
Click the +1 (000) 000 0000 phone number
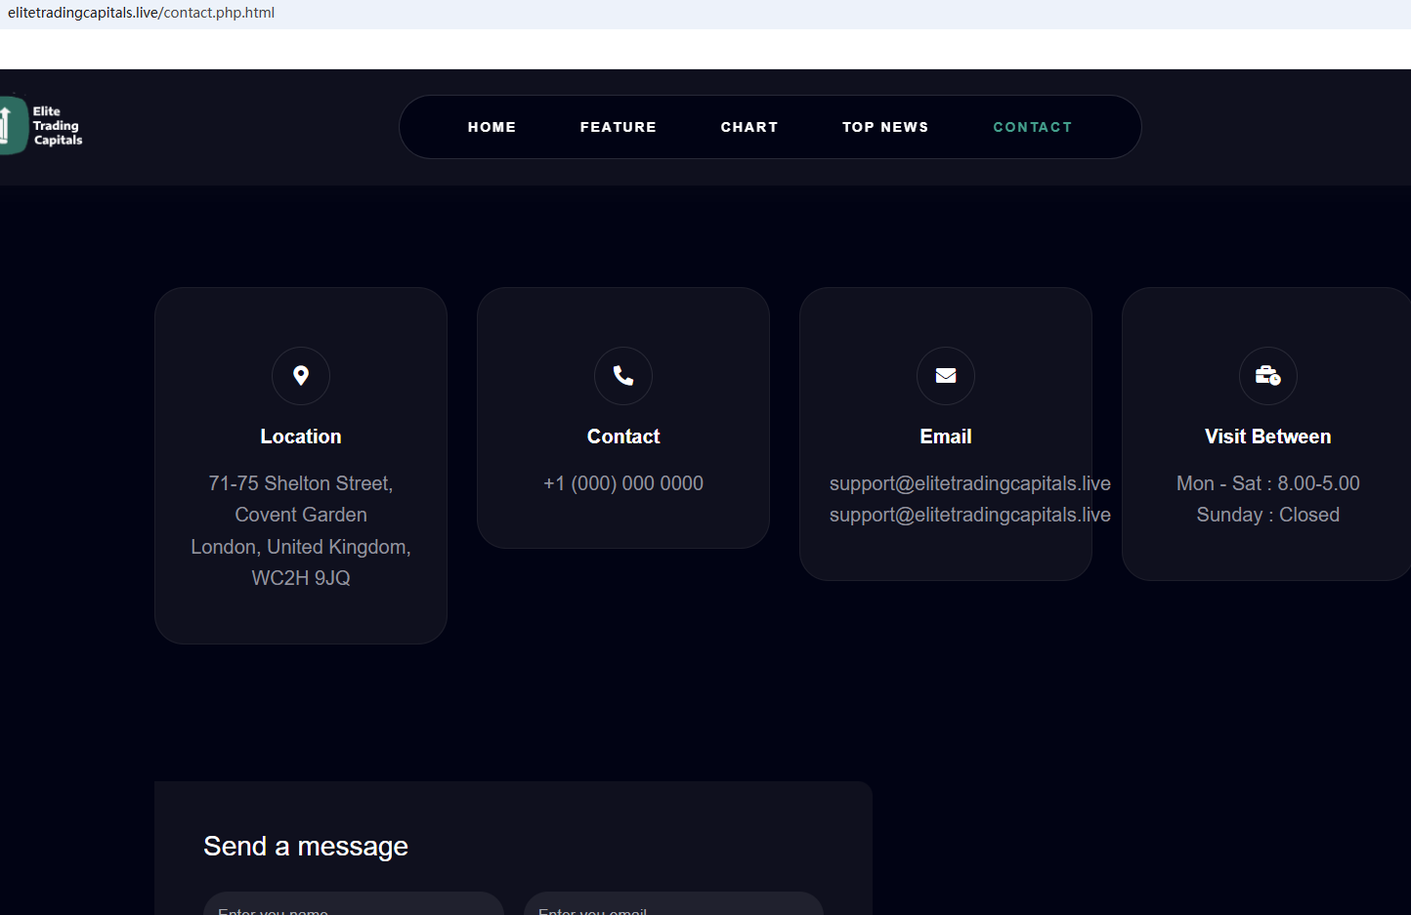coord(623,483)
